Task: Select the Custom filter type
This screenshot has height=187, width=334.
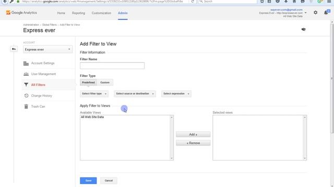Action: tap(105, 82)
